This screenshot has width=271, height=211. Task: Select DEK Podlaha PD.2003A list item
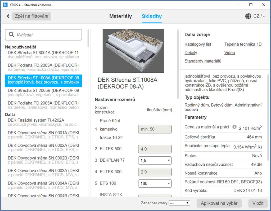44,67
